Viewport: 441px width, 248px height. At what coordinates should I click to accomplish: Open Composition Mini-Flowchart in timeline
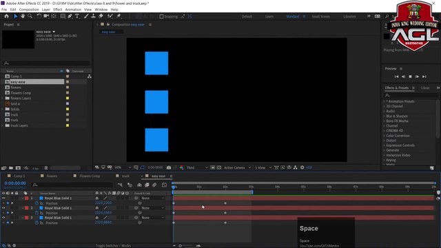pyautogui.click(x=120, y=185)
